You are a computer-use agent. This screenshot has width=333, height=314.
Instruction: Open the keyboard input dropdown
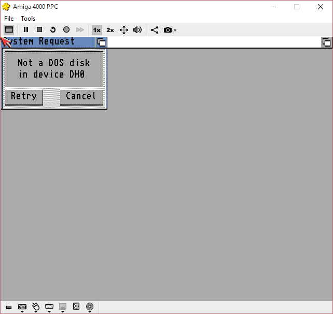click(22, 307)
